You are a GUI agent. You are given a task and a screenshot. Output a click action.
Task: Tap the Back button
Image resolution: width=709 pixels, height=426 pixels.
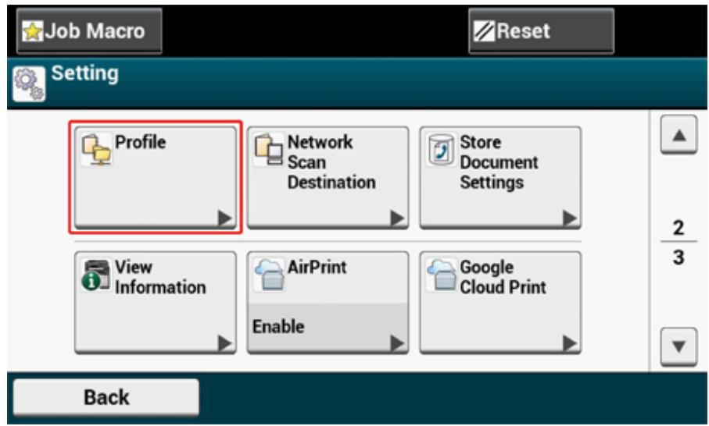click(106, 397)
